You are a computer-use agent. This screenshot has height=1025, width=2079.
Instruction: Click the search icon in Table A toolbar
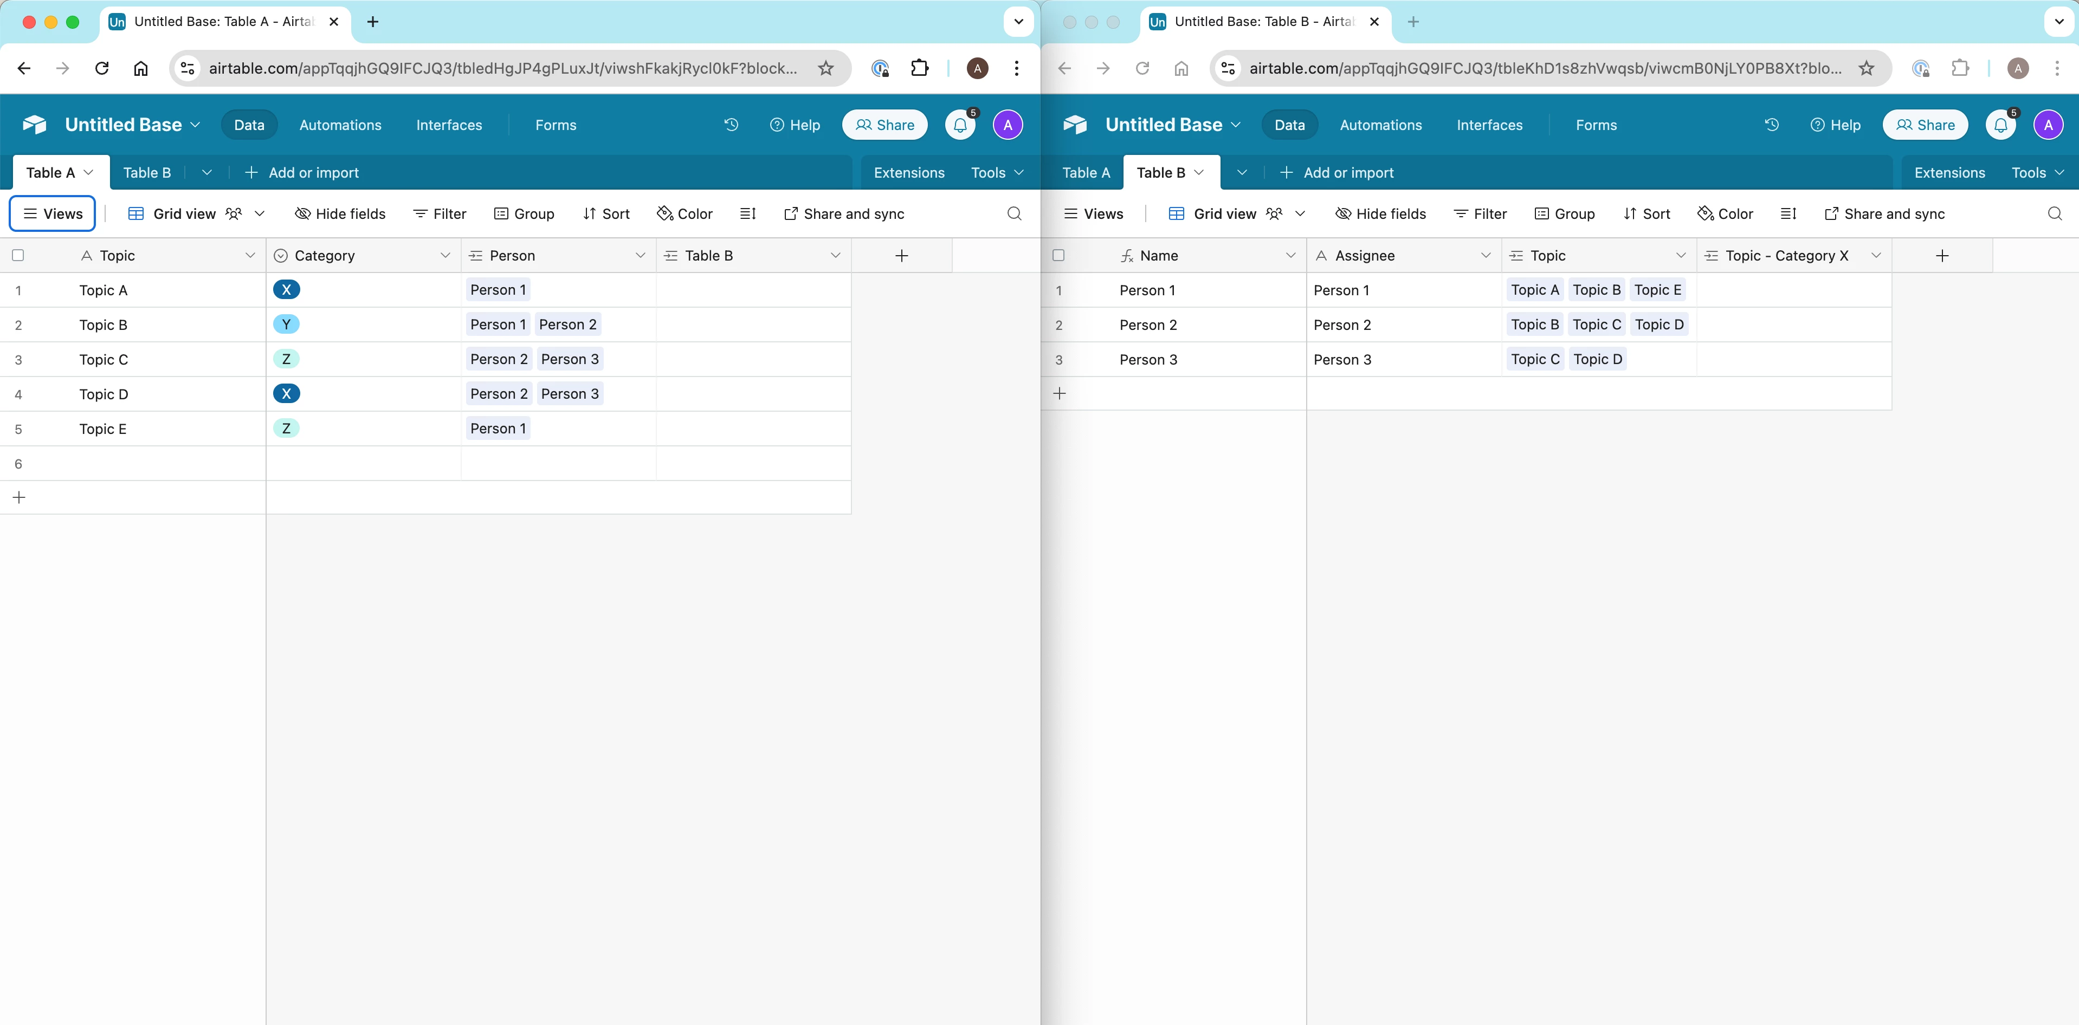tap(1015, 213)
